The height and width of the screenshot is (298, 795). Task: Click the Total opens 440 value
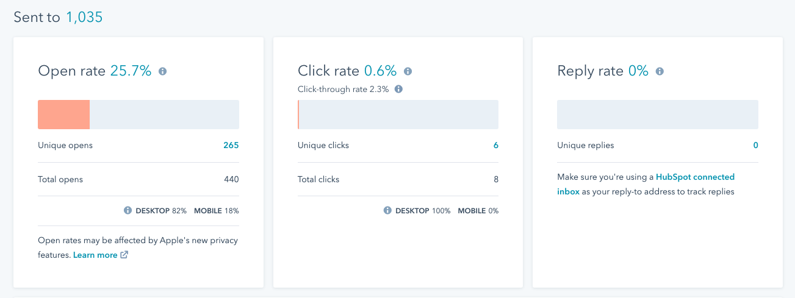click(231, 180)
